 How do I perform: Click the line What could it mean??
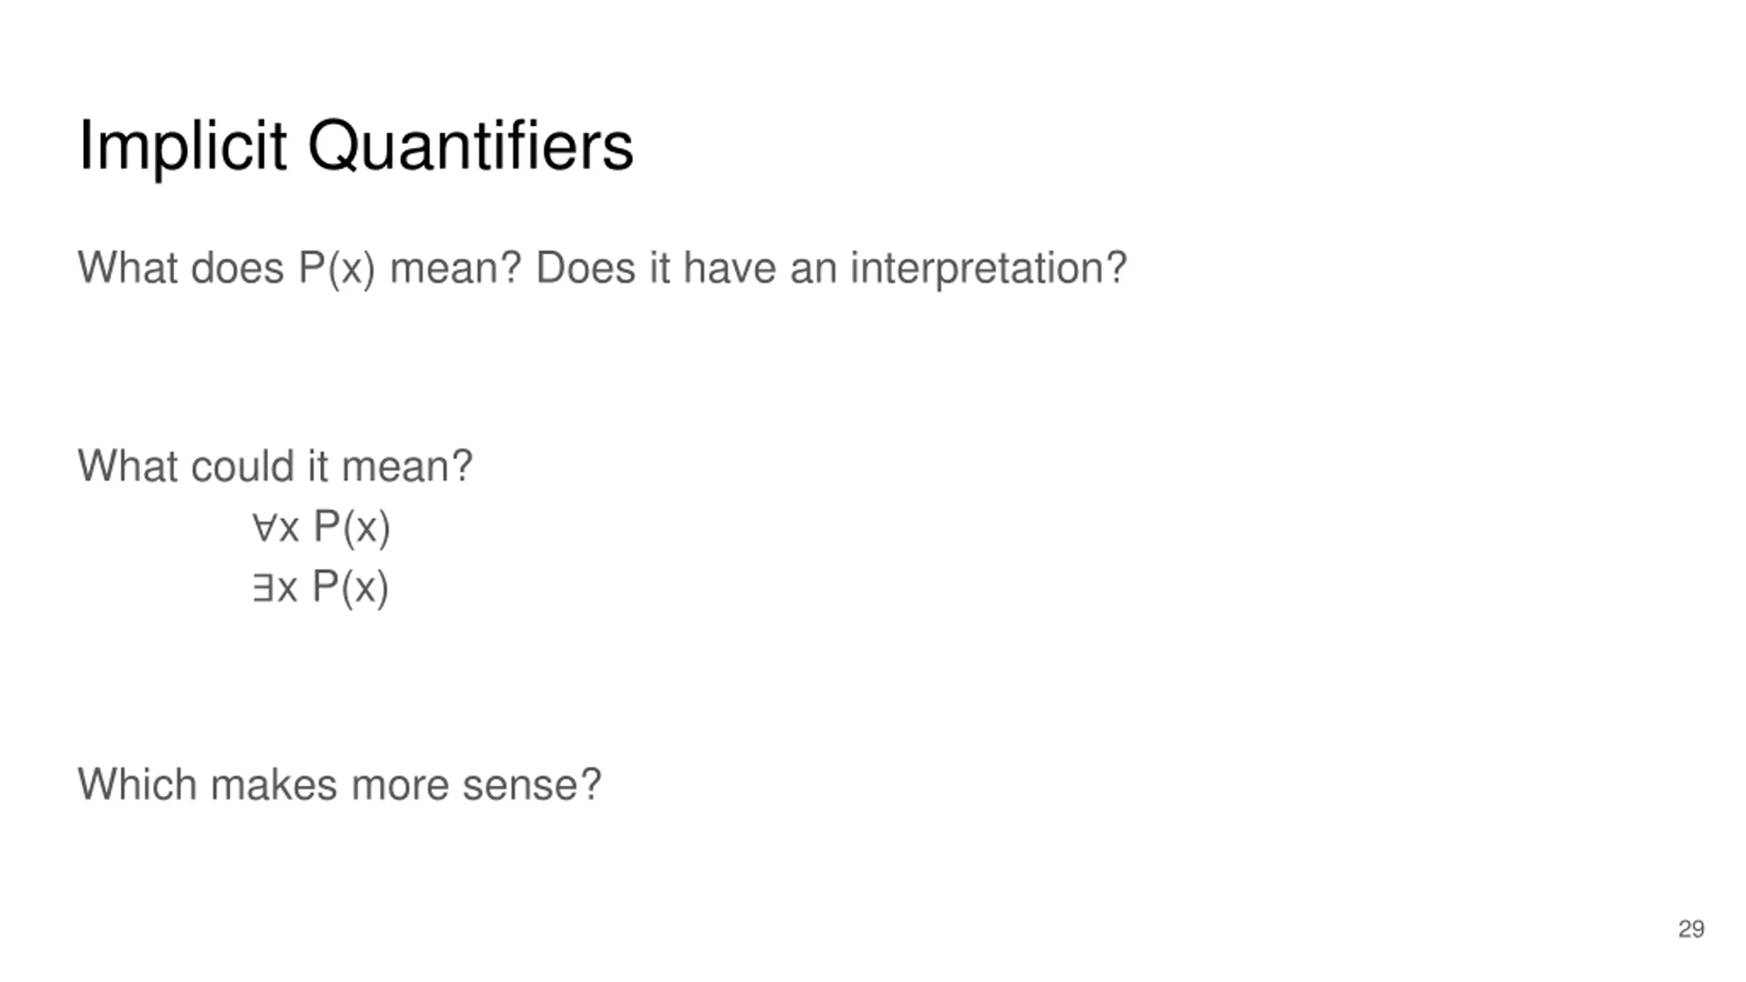(x=275, y=466)
